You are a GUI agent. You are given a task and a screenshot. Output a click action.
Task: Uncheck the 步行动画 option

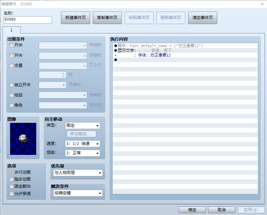(11, 172)
